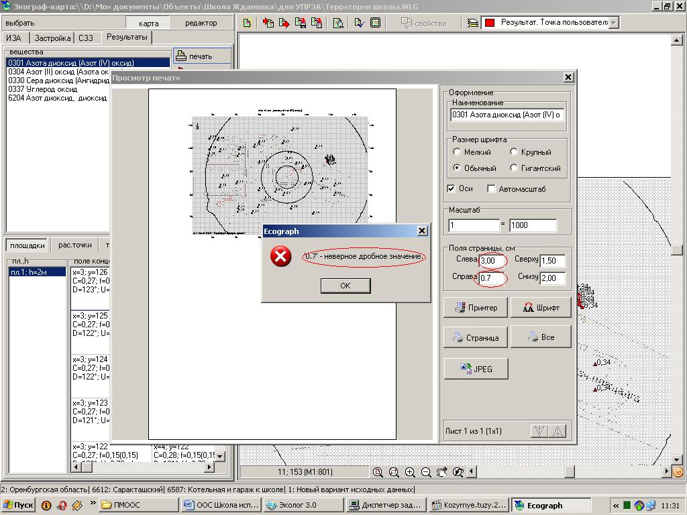Click the map horizontal scrollbar thumb
The height and width of the screenshot is (515, 687).
(569, 472)
